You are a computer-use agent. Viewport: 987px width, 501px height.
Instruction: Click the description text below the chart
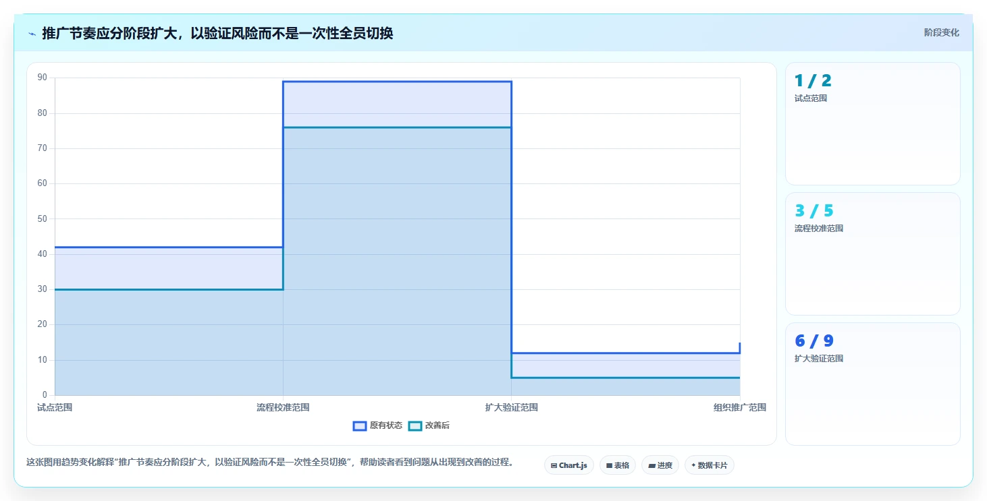[x=270, y=463]
